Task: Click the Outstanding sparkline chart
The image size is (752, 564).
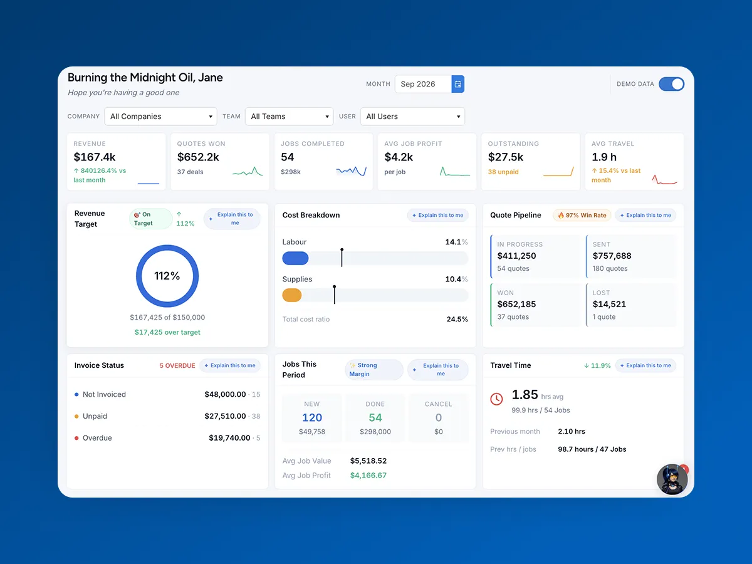Action: point(558,171)
